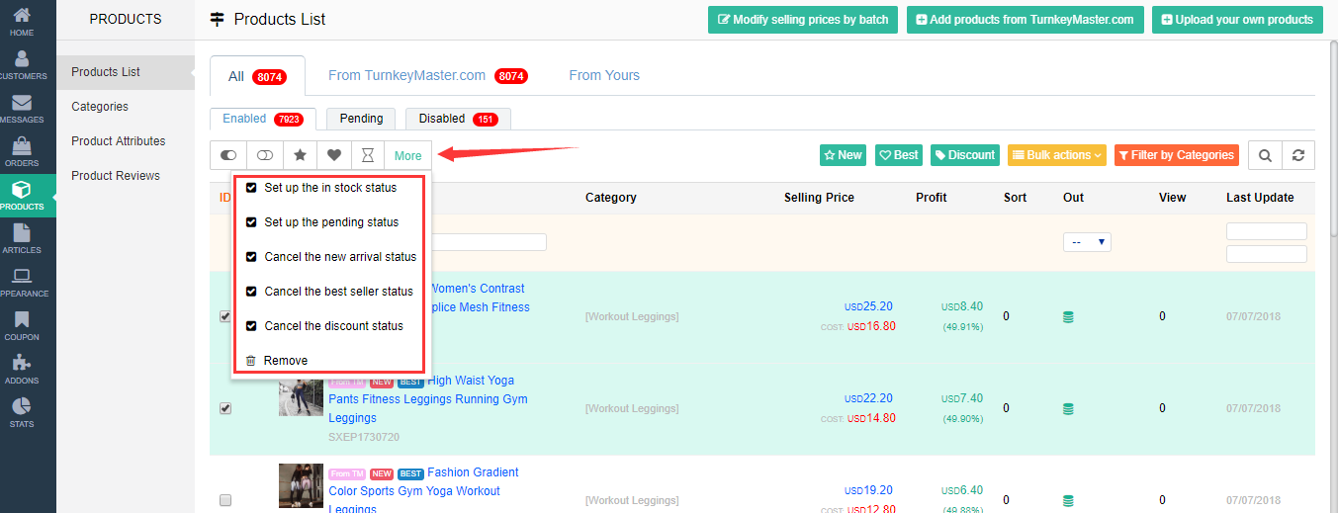The image size is (1338, 513).
Task: Open the Out filter dropdown
Action: click(x=1087, y=242)
